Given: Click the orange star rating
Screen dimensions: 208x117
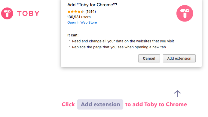Looking at the screenshot, I should [x=76, y=12].
